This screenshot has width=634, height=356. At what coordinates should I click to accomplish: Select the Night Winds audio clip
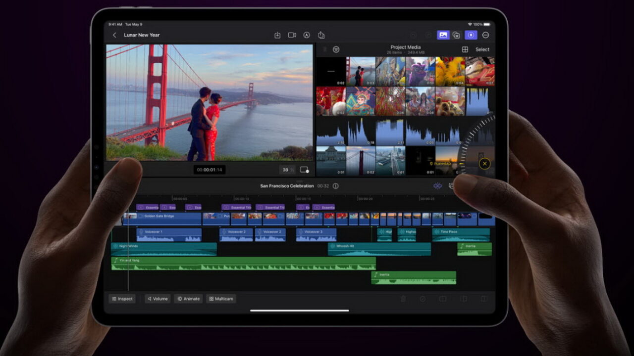pyautogui.click(x=164, y=249)
